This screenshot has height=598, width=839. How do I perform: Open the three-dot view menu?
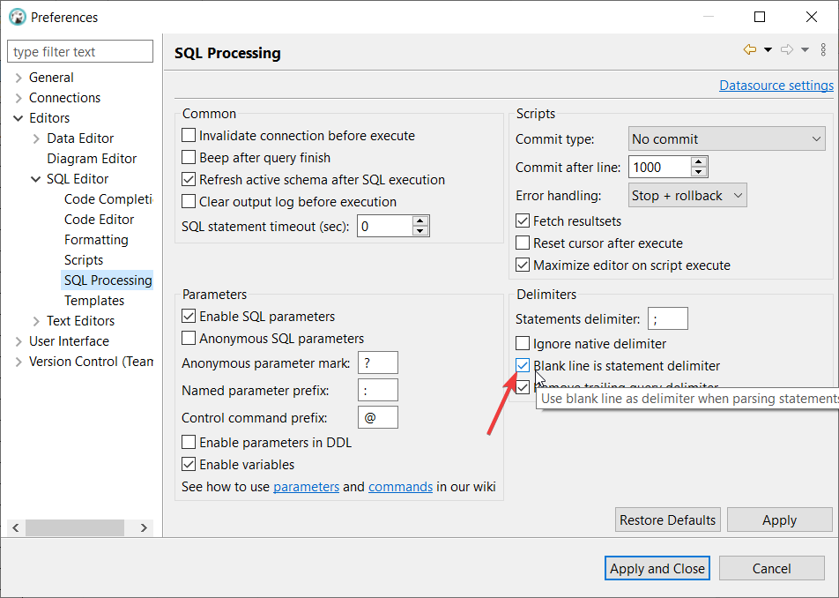click(825, 49)
